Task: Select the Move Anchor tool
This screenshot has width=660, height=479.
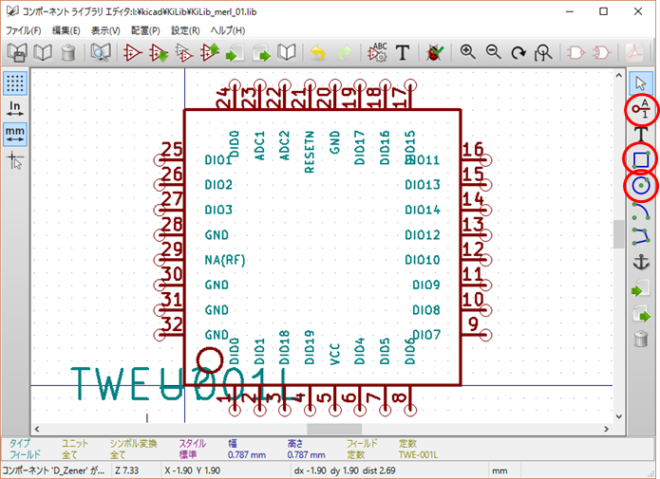Action: point(641,263)
